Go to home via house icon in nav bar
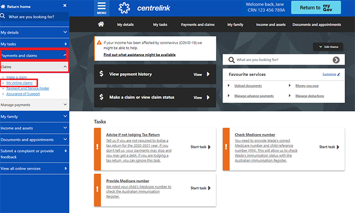 click(101, 24)
